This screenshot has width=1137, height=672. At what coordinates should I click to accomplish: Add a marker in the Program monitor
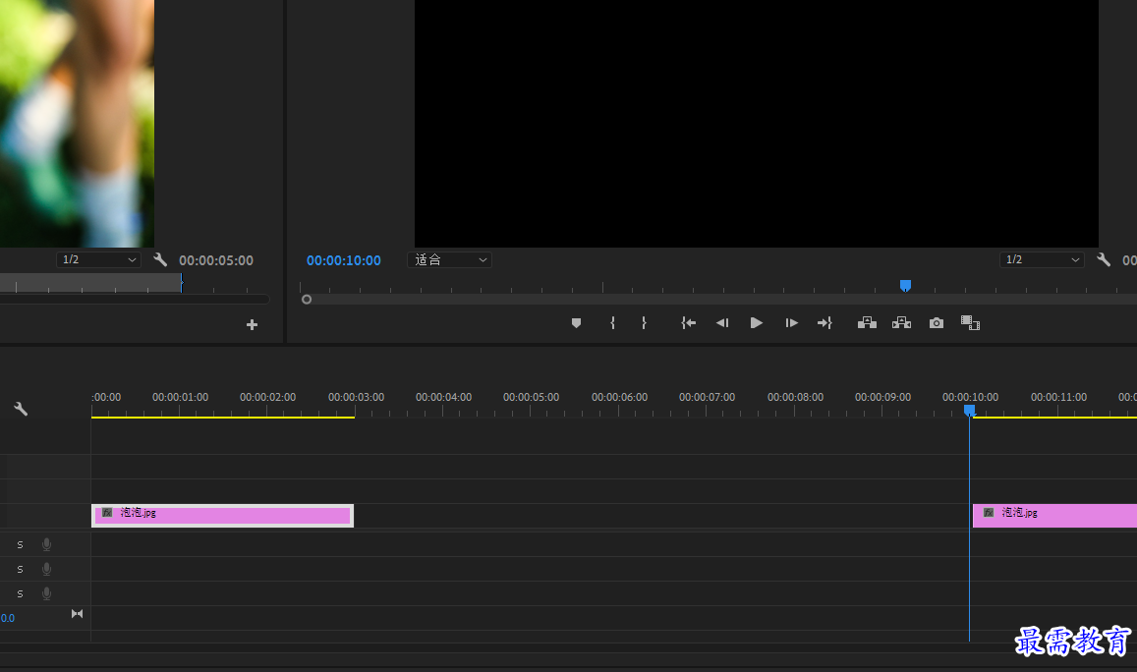click(x=577, y=323)
